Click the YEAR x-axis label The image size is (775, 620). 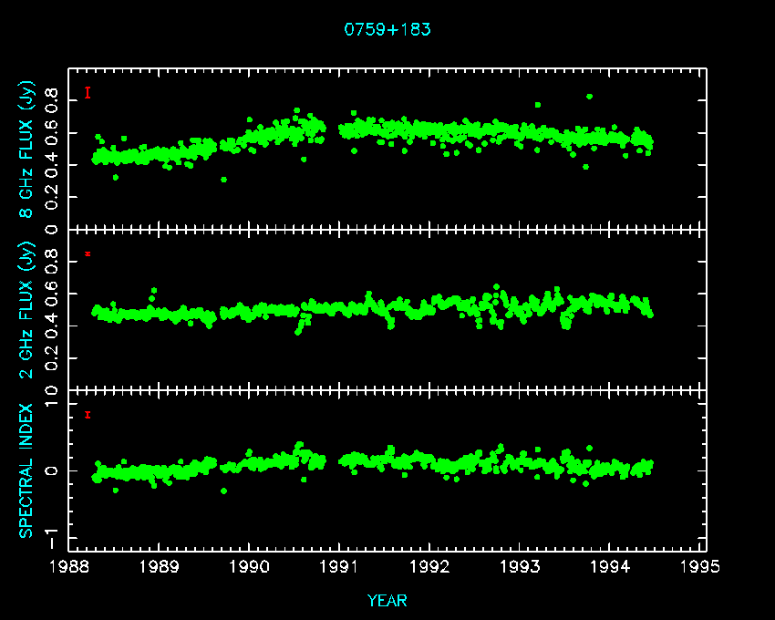point(387,600)
